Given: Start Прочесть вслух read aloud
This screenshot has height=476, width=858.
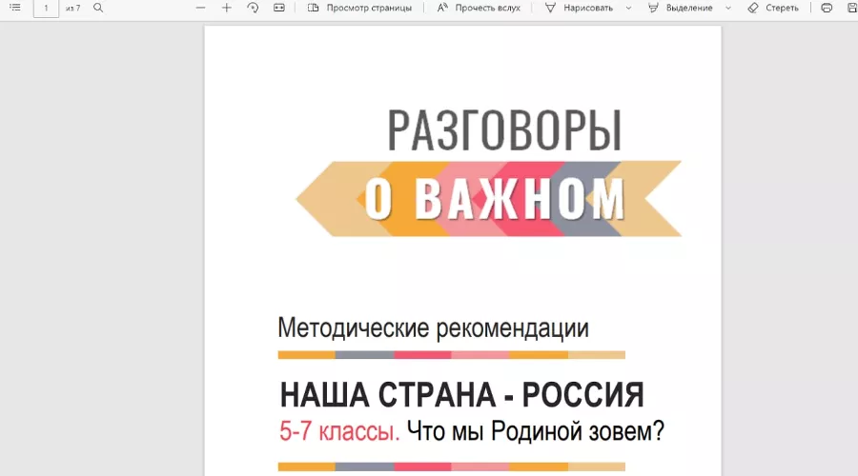Looking at the screenshot, I should point(479,8).
